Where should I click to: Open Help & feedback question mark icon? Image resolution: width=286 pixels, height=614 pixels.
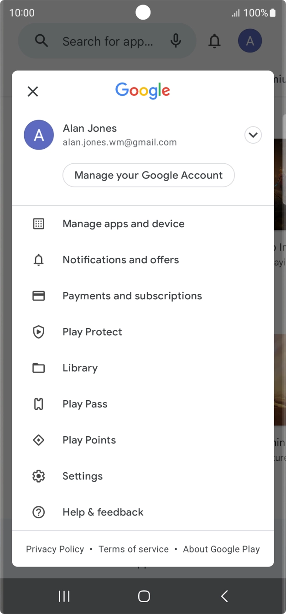[39, 512]
